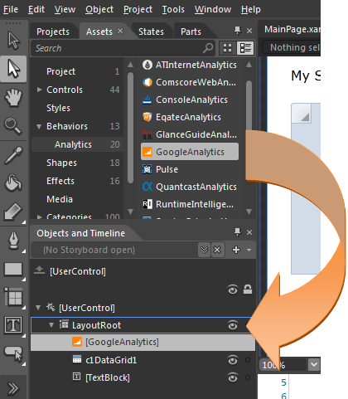
Task: Select the Gradient tool
Action: pos(13,212)
